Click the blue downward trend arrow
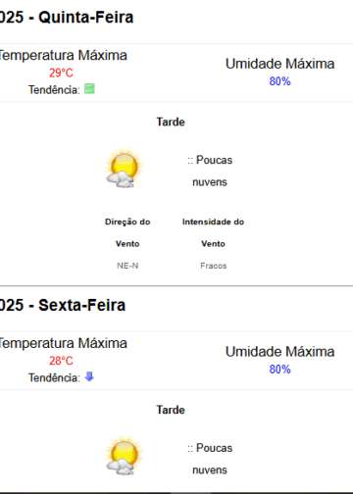Viewport: 353px width, 494px height. pos(89,376)
